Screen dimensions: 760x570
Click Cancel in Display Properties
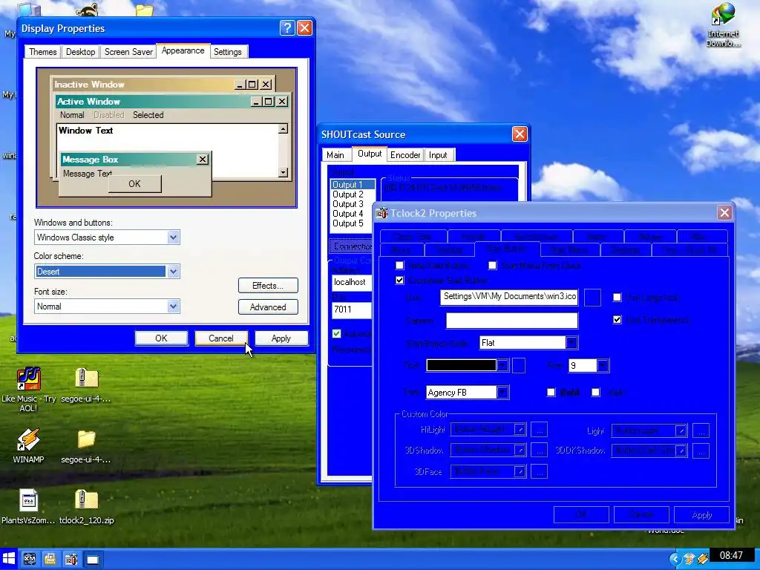tap(221, 338)
